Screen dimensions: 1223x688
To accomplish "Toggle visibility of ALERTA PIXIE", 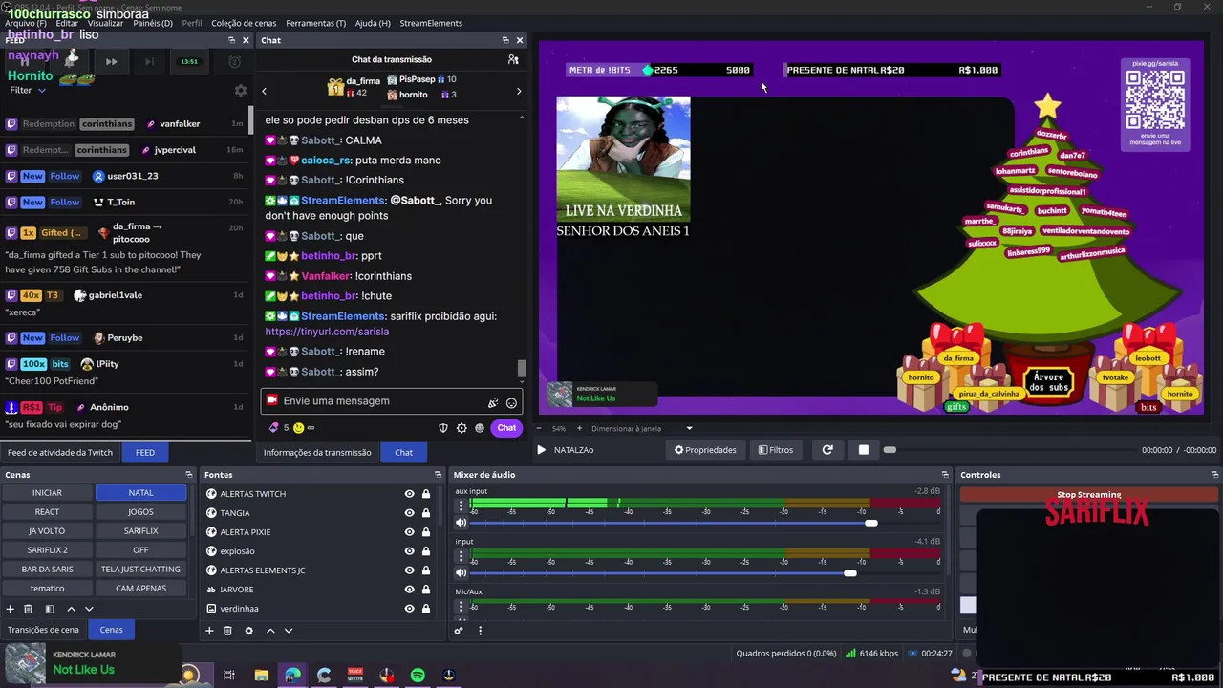I will (x=409, y=532).
